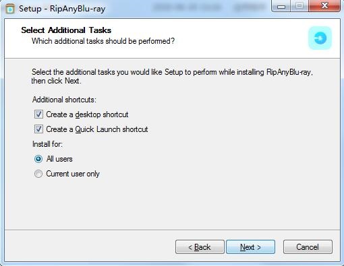Go back with the < Back button
The image size is (344, 266).
200,247
